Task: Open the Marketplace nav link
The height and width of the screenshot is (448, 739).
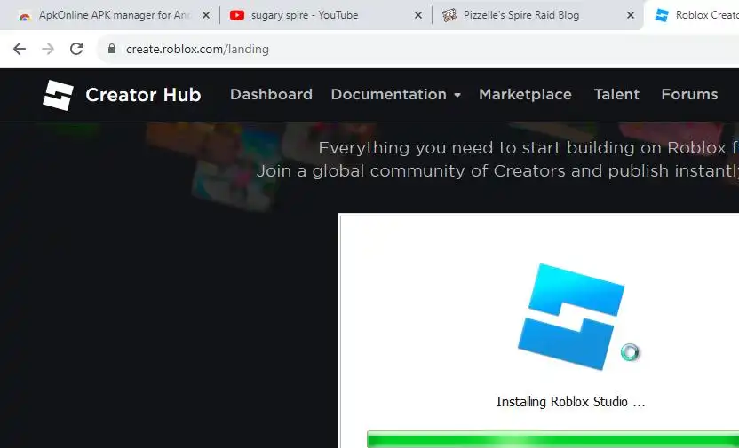Action: 525,95
